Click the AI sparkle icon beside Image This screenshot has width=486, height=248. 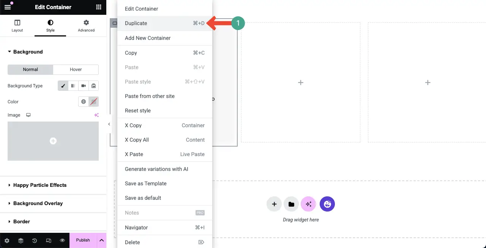click(x=96, y=115)
